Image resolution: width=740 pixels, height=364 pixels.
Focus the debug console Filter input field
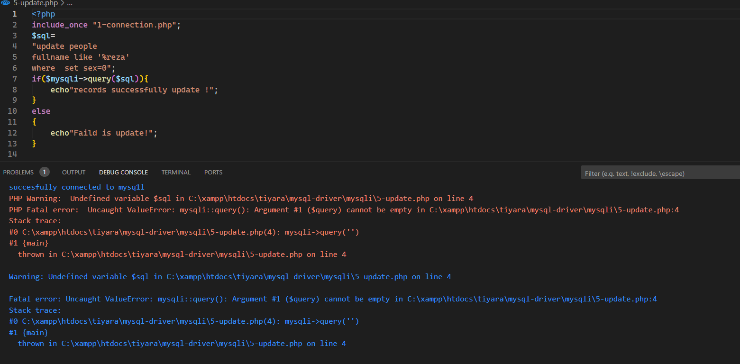click(x=660, y=173)
